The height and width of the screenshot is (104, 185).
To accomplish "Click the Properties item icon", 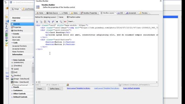I will (12, 27).
